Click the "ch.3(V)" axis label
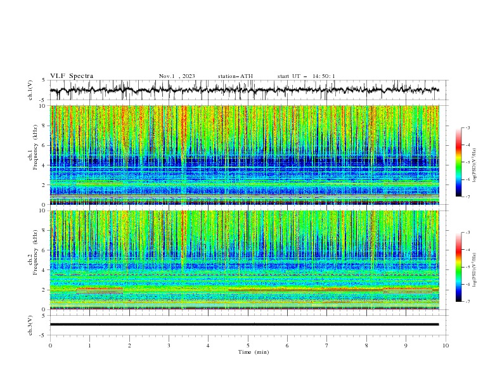Screen dimensions: 502x388 tap(30, 325)
